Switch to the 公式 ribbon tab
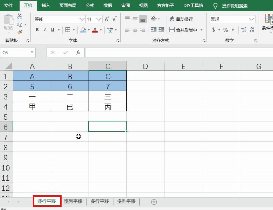Screen dimensions: 273x210 point(90,6)
